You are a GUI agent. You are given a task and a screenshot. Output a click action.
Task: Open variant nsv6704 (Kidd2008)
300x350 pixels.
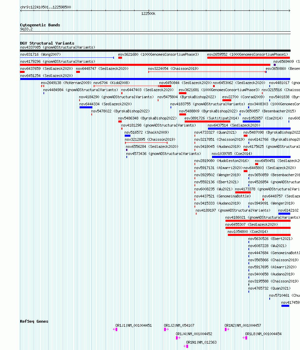tap(112, 83)
